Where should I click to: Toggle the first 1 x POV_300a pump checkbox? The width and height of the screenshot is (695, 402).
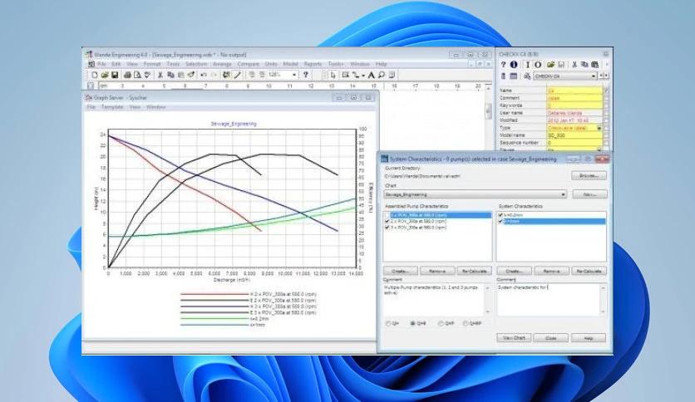(387, 215)
